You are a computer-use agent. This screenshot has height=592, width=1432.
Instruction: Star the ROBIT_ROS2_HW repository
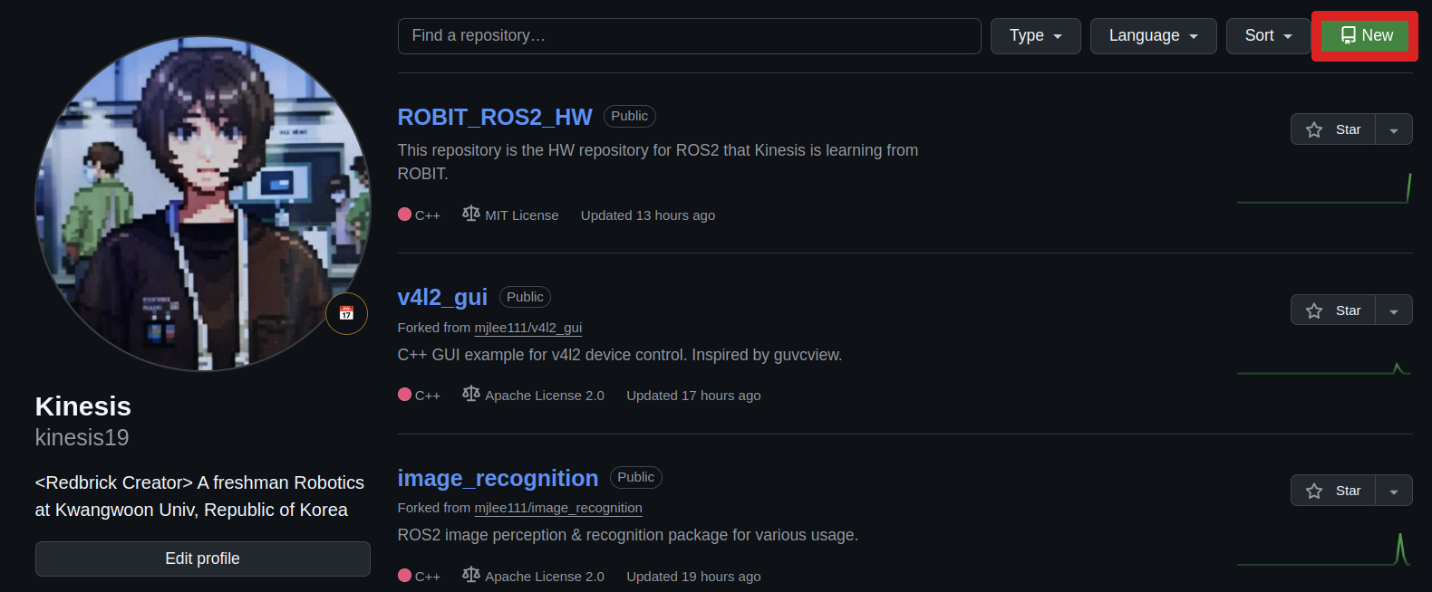(1333, 129)
